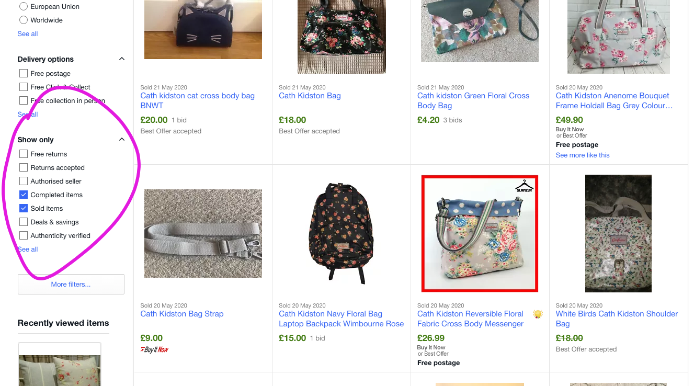Open the Cath Kidston Bag listing
694x386 pixels.
point(310,96)
